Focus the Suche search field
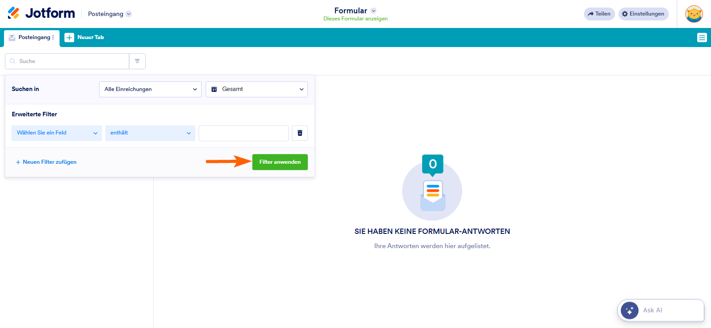Screen dimensions: 711x328 click(x=67, y=61)
